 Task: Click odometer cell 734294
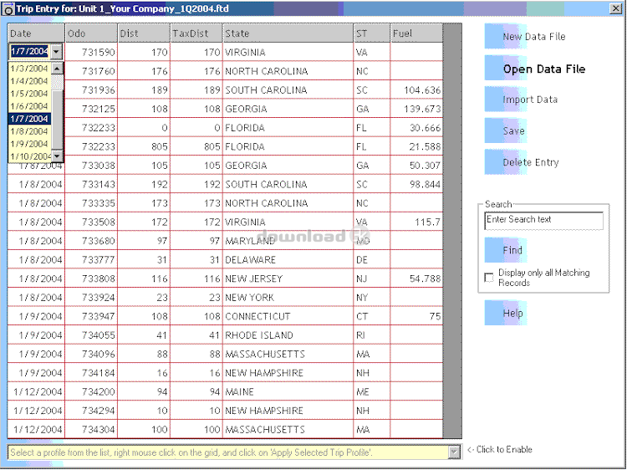point(91,411)
